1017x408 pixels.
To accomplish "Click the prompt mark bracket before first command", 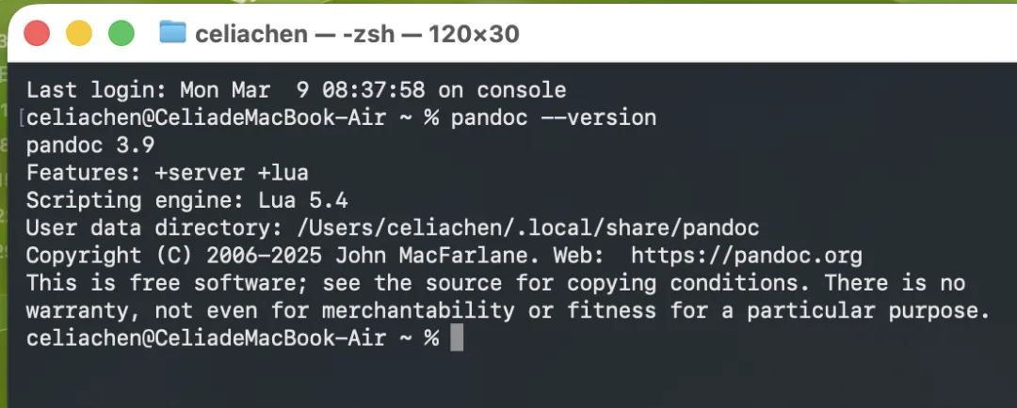I will tap(22, 118).
